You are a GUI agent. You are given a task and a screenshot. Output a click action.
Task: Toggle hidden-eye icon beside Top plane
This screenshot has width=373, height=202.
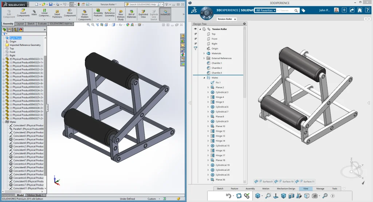coord(195,34)
